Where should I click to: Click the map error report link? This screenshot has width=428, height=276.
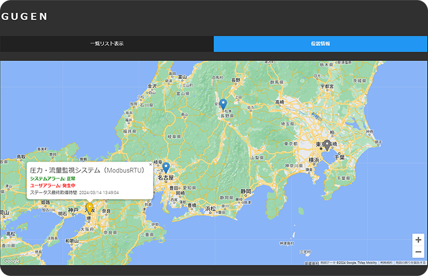(411, 263)
